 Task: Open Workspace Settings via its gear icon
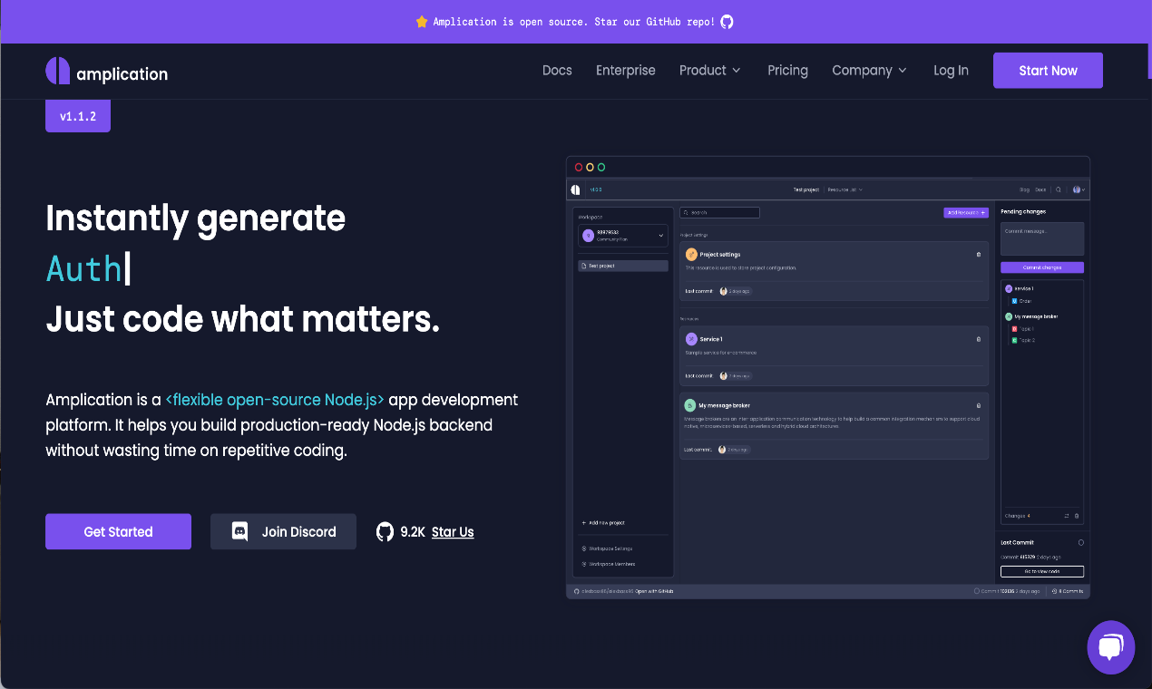[584, 548]
